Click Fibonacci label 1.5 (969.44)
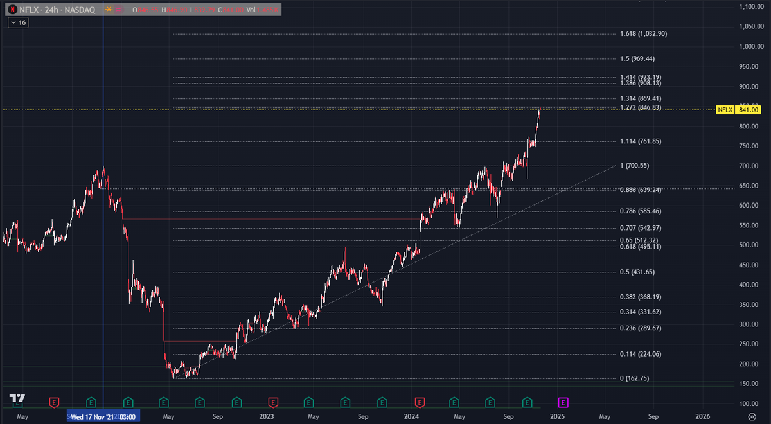This screenshot has height=424, width=771. coord(637,58)
